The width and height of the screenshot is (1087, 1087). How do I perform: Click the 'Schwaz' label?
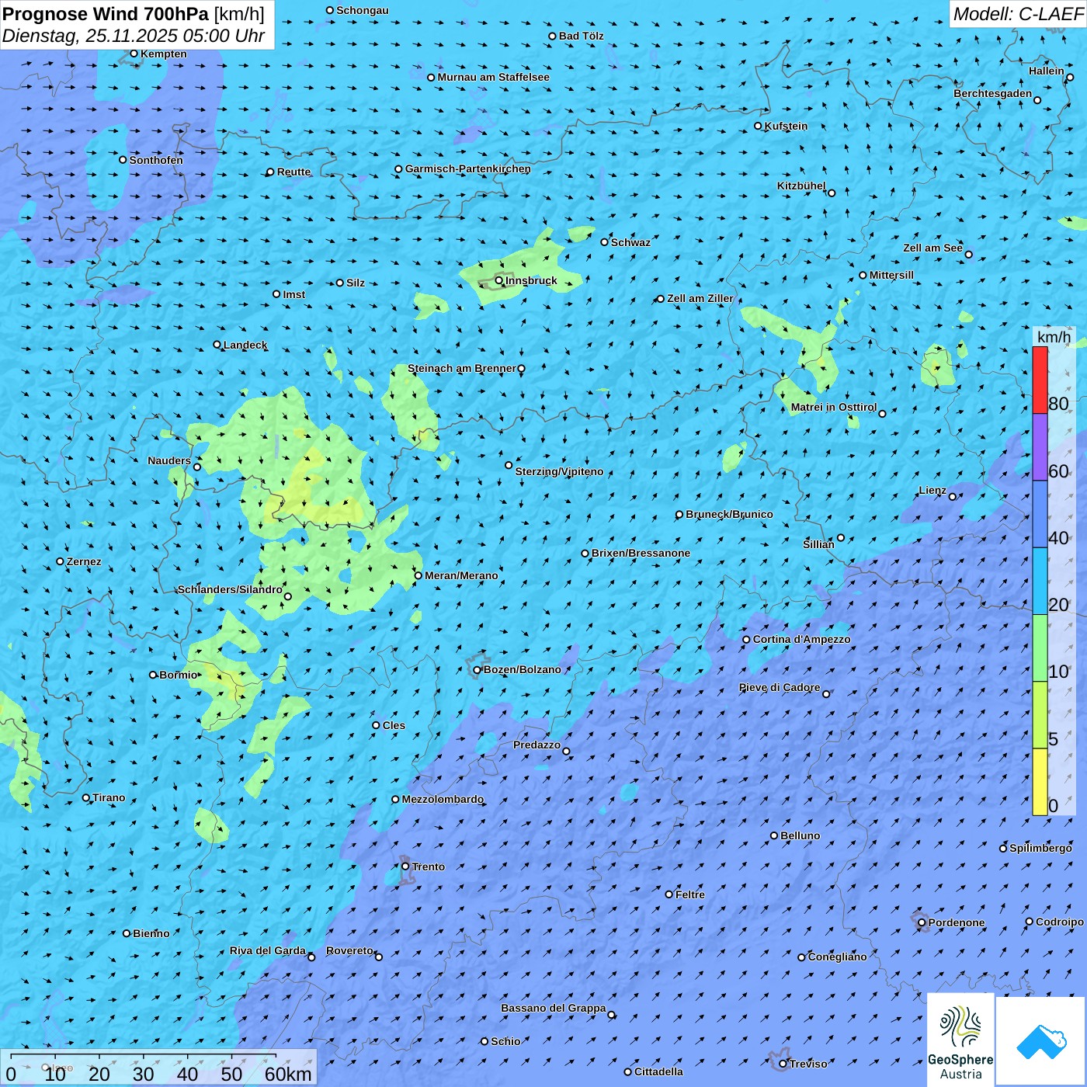pos(630,242)
